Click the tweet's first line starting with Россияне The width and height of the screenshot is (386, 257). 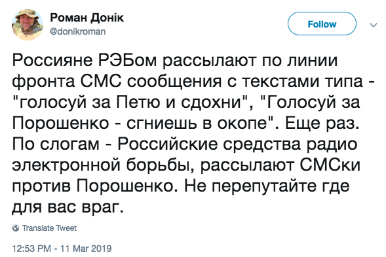coord(175,61)
